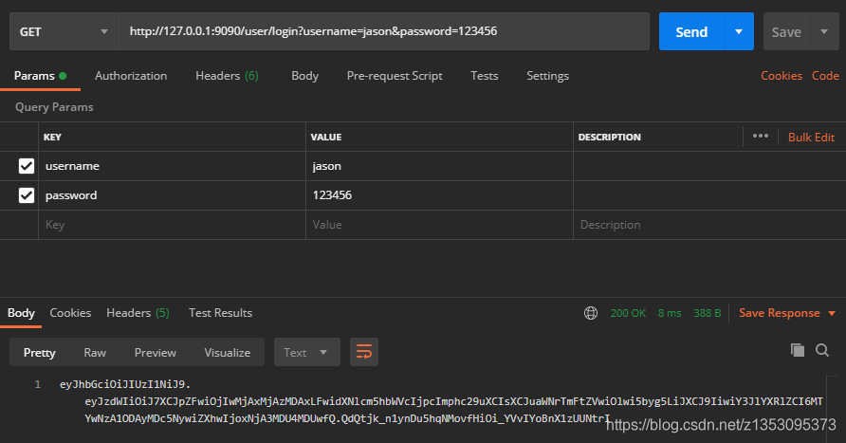
Task: Open the Bulk Edit link
Action: point(811,137)
